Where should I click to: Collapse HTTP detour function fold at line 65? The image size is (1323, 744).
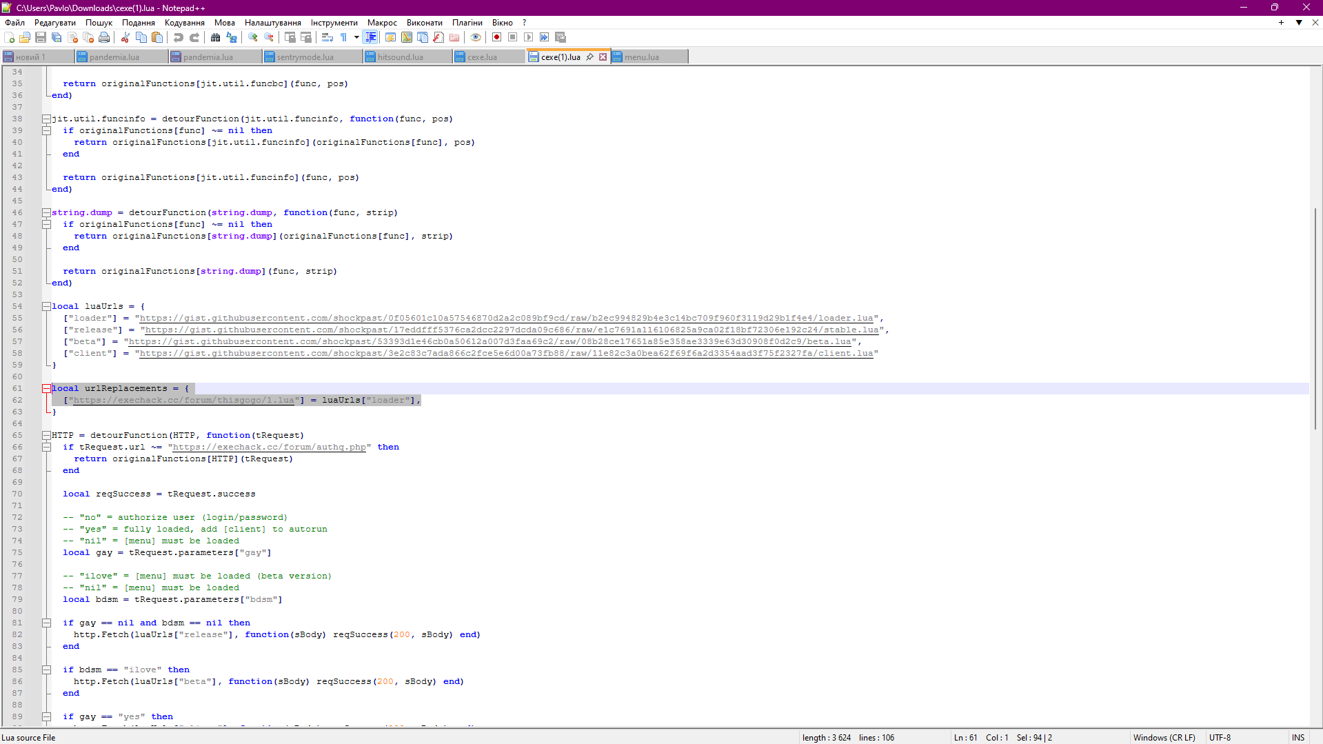point(46,435)
